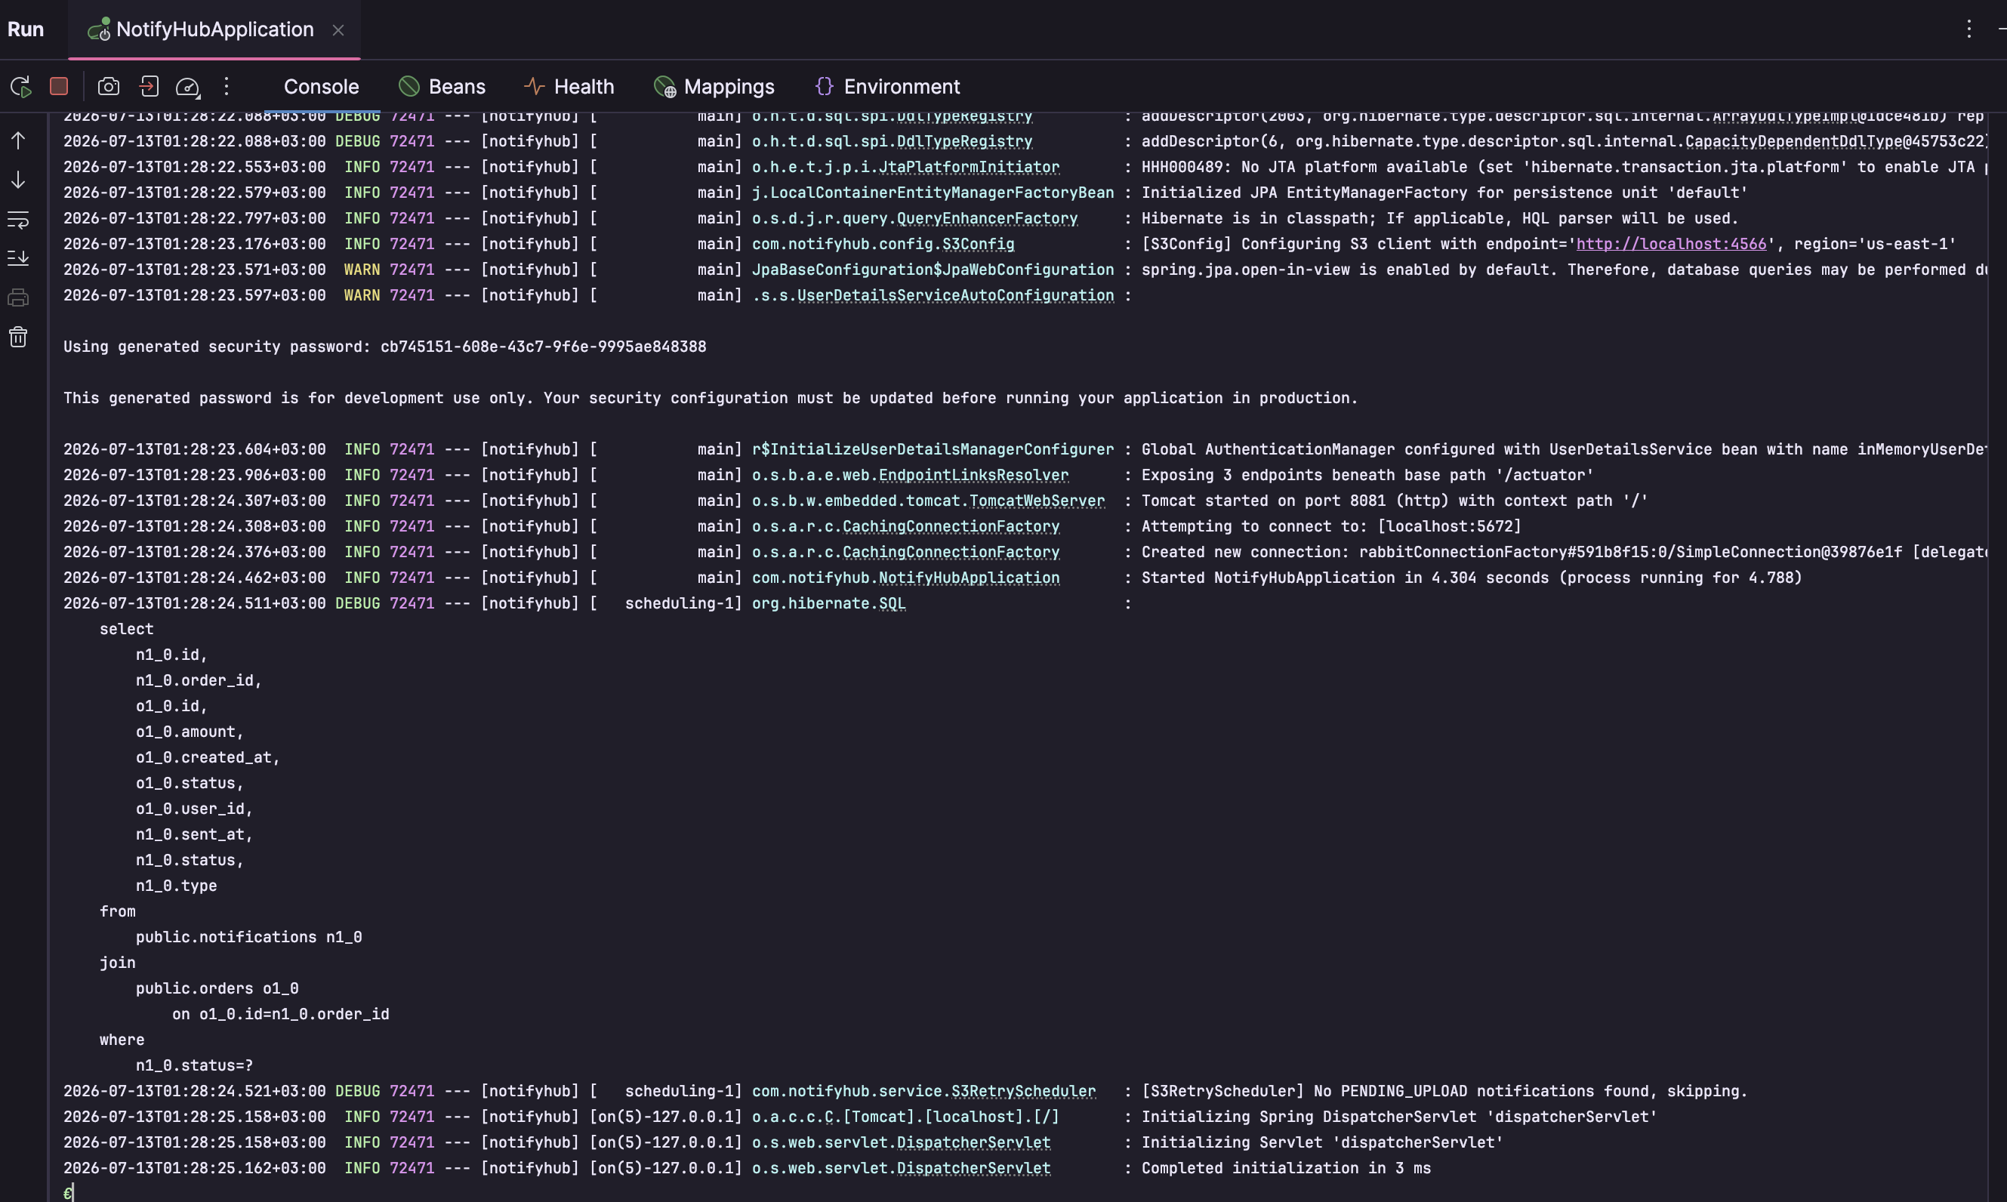This screenshot has height=1202, width=2007.
Task: Click the exit/attach arrow icon in toolbar
Action: 149,87
